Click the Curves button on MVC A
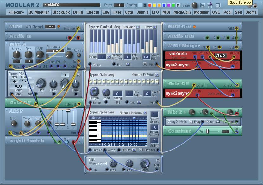263x185 pixels. tap(78, 55)
